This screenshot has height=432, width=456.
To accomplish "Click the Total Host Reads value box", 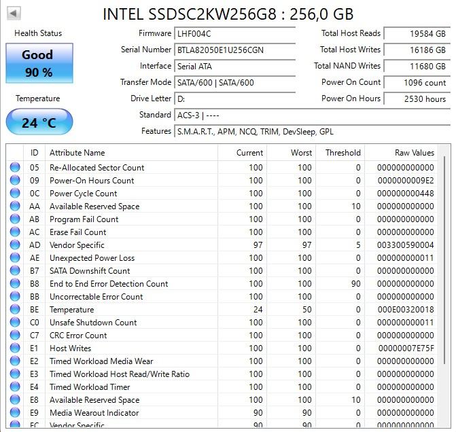I will pos(416,33).
